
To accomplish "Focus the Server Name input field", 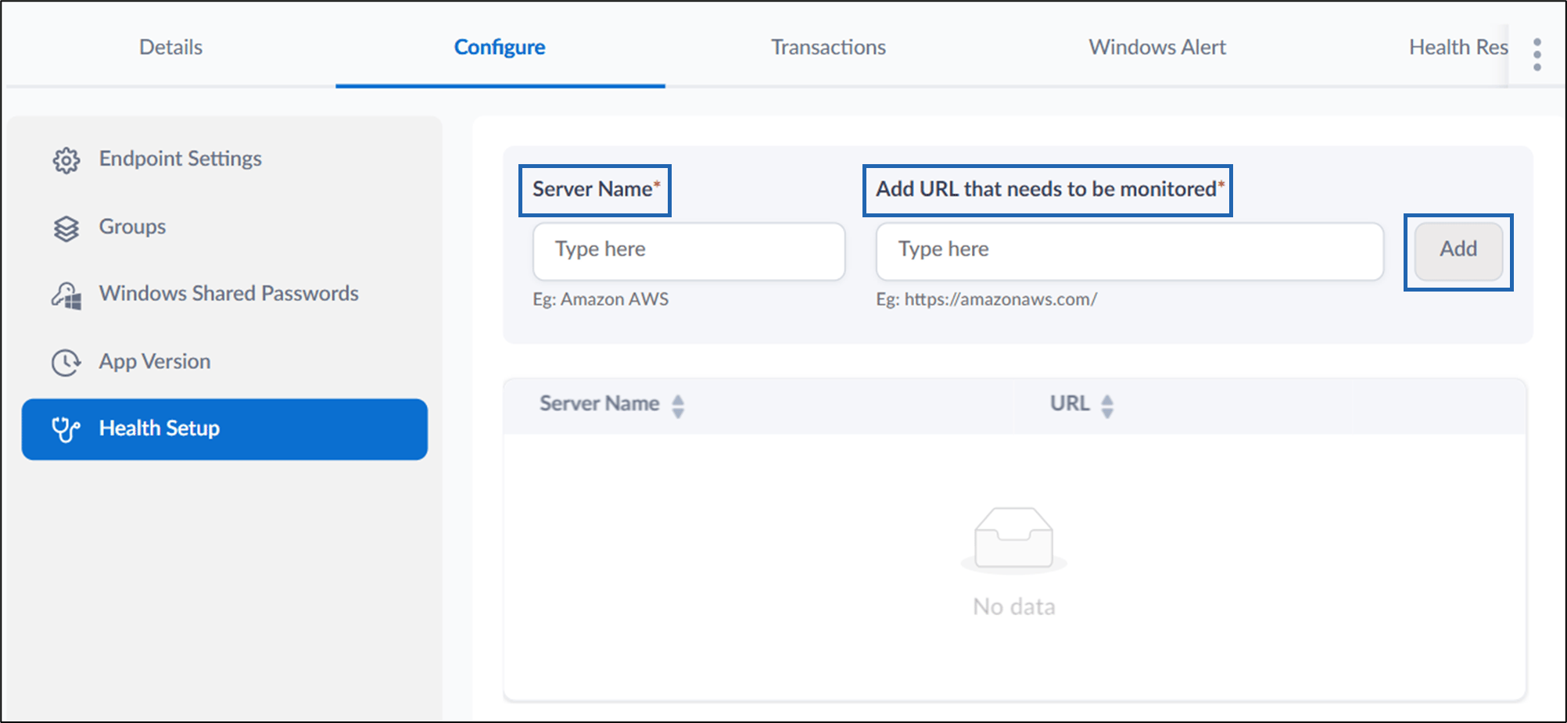I will [689, 252].
